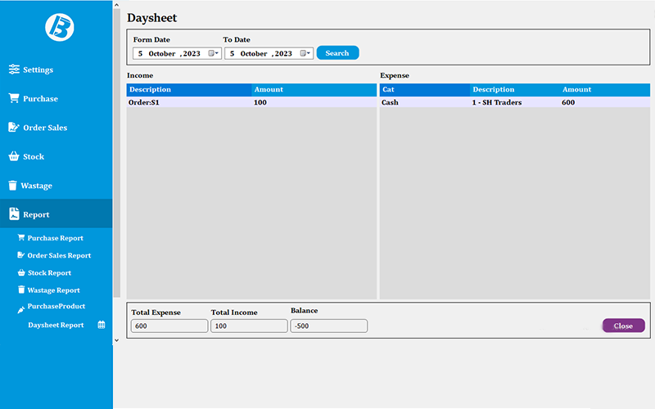Click the Total Income field
This screenshot has width=655, height=409.
[x=249, y=326]
